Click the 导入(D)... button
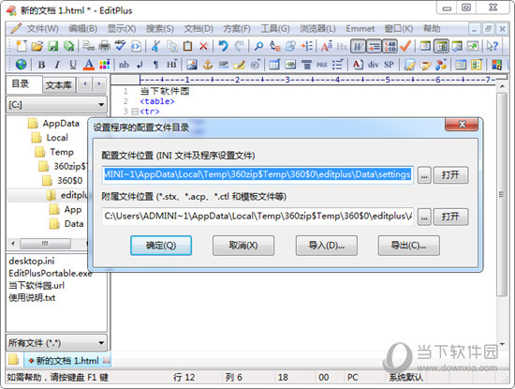This screenshot has width=515, height=389. pos(326,246)
